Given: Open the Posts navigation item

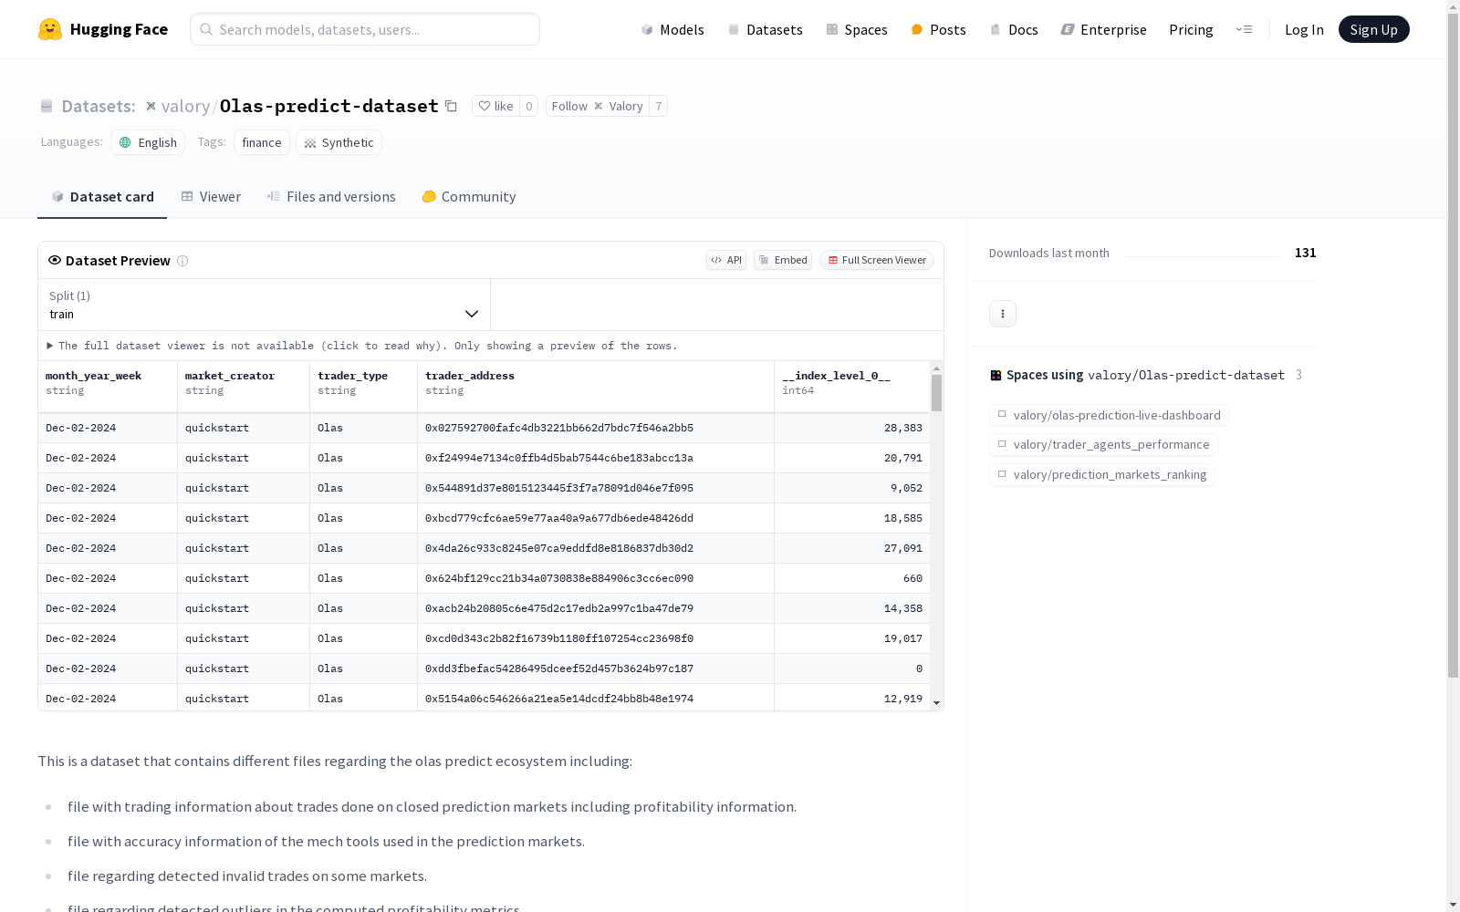Looking at the screenshot, I should pyautogui.click(x=938, y=29).
